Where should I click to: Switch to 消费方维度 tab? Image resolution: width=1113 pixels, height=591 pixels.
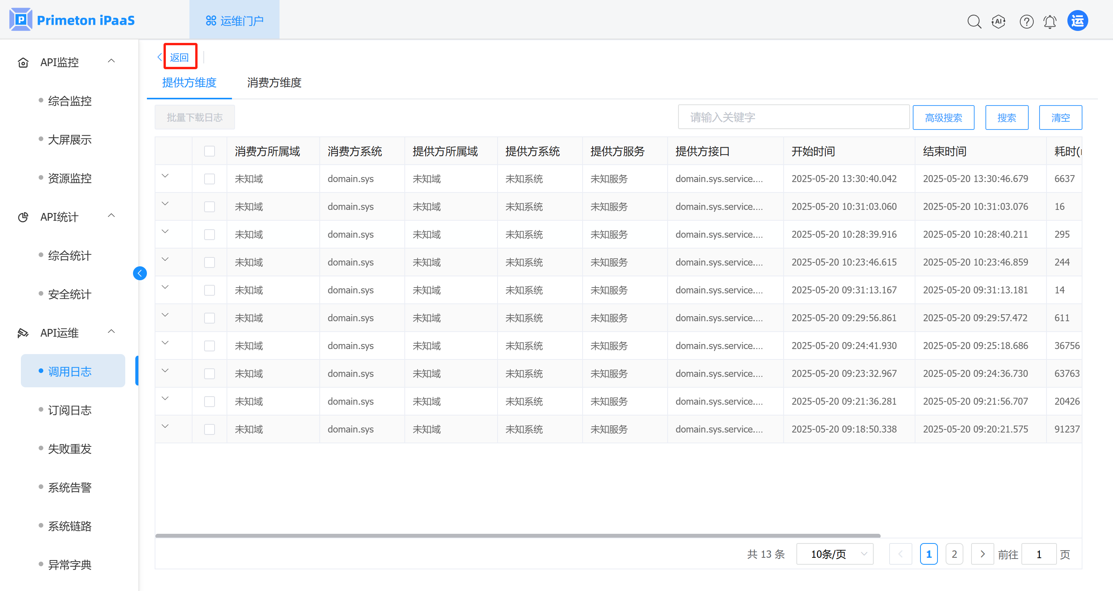(274, 82)
